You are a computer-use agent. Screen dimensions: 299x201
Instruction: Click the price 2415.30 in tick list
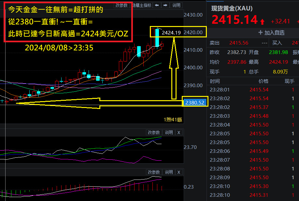[x=259, y=186]
